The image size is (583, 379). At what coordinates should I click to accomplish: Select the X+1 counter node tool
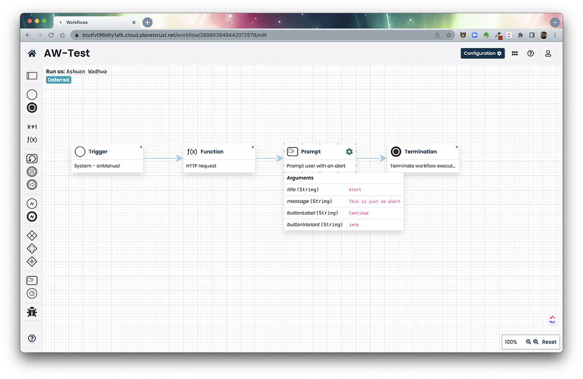31,126
